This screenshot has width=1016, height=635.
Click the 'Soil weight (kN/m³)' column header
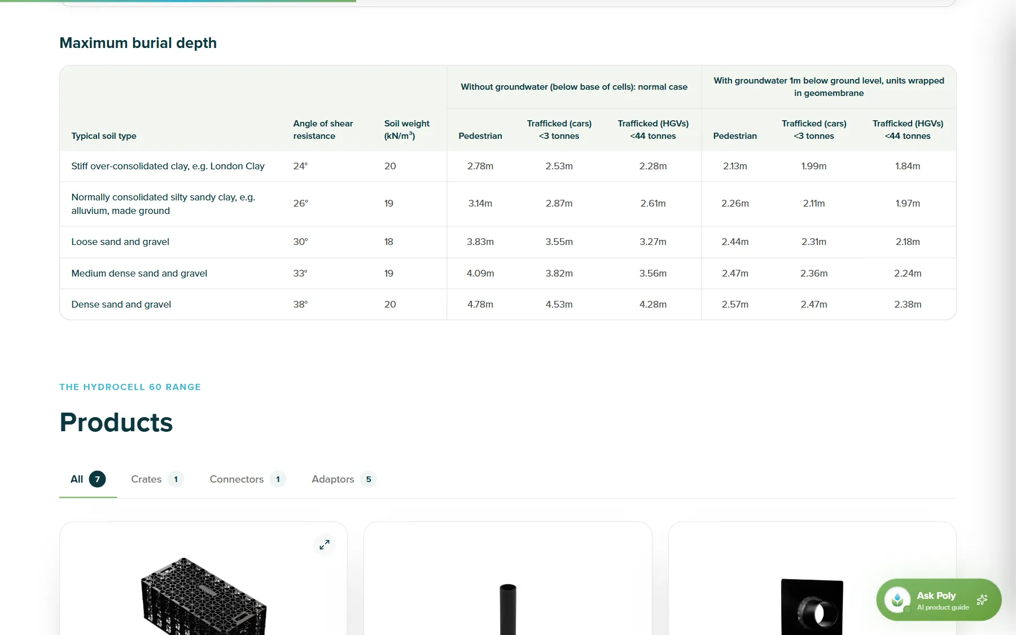coord(406,130)
